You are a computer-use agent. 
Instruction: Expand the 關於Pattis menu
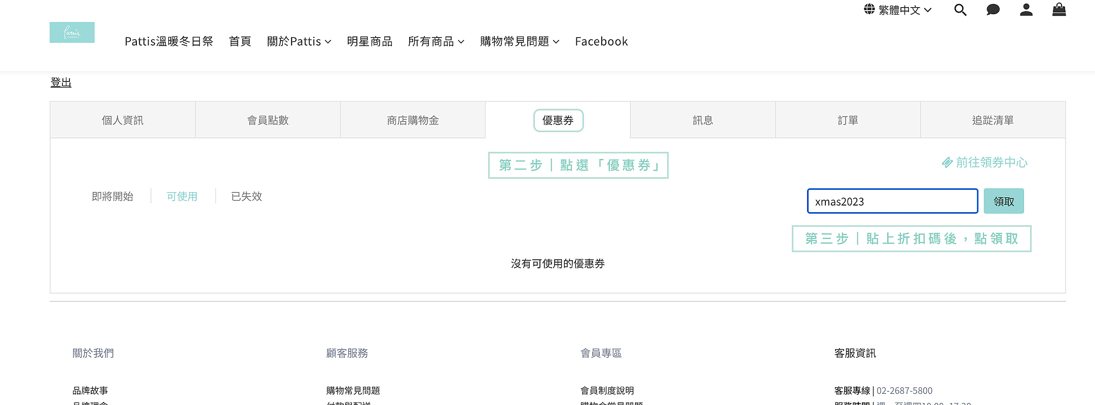(x=299, y=42)
